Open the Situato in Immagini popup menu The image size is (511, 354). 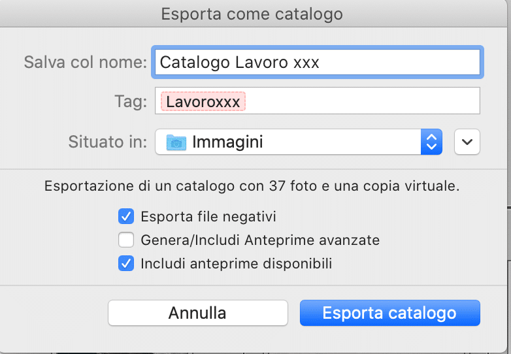[298, 142]
